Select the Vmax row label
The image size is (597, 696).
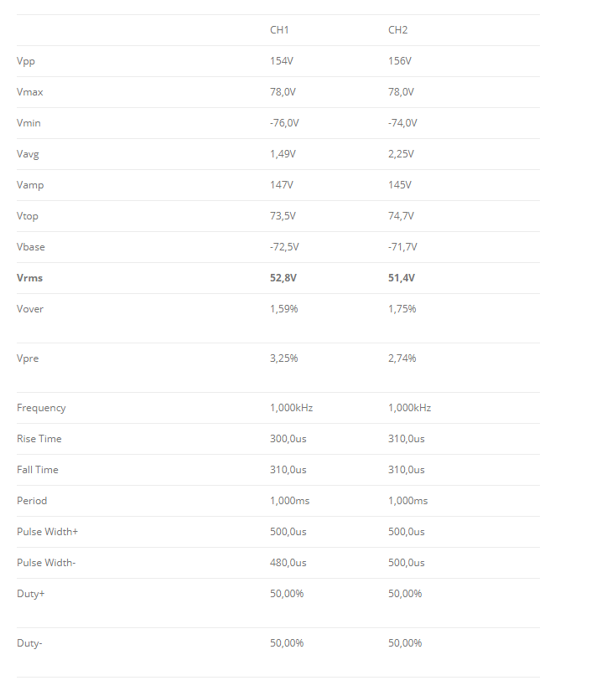click(30, 92)
